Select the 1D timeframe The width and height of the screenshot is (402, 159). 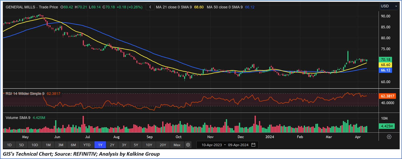tap(9, 145)
